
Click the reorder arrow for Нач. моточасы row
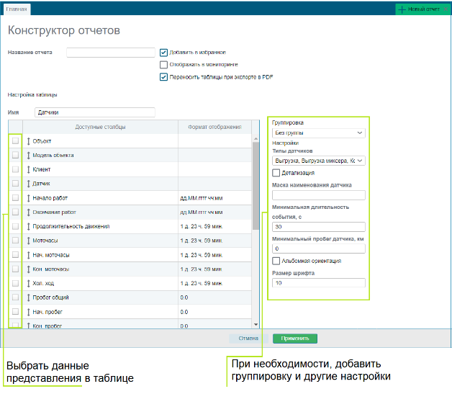click(x=28, y=255)
